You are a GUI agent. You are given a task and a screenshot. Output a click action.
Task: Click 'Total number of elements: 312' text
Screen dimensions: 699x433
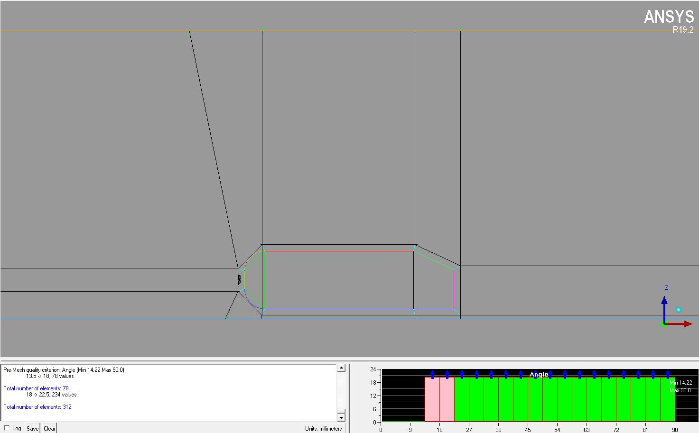[37, 407]
